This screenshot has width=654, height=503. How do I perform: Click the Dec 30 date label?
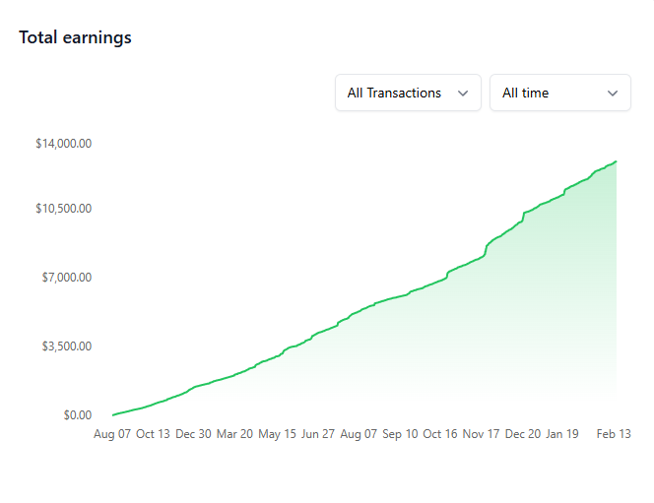click(x=193, y=434)
